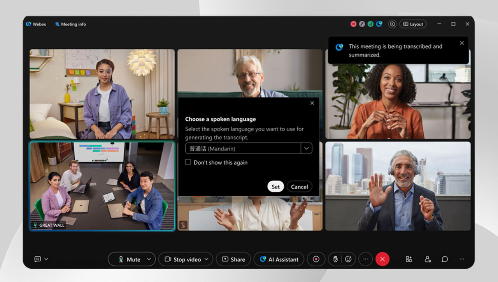498x282 pixels.
Task: Open audio options arrow next to Mute
Action: click(x=149, y=259)
